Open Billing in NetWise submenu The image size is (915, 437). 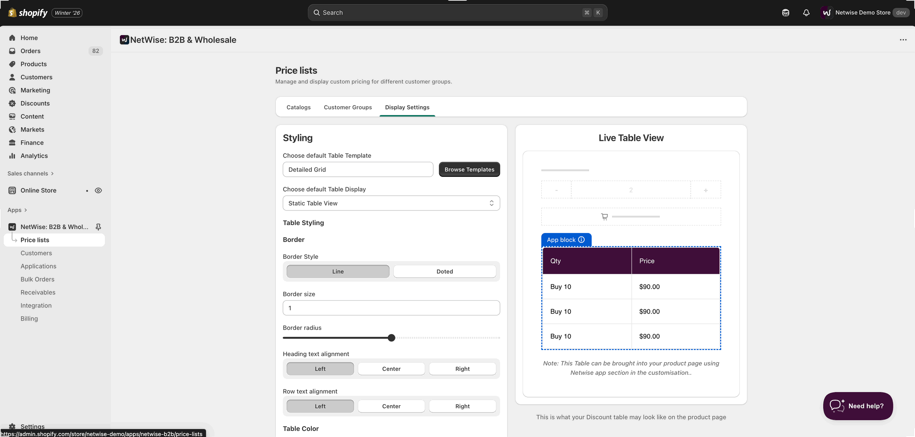[29, 319]
